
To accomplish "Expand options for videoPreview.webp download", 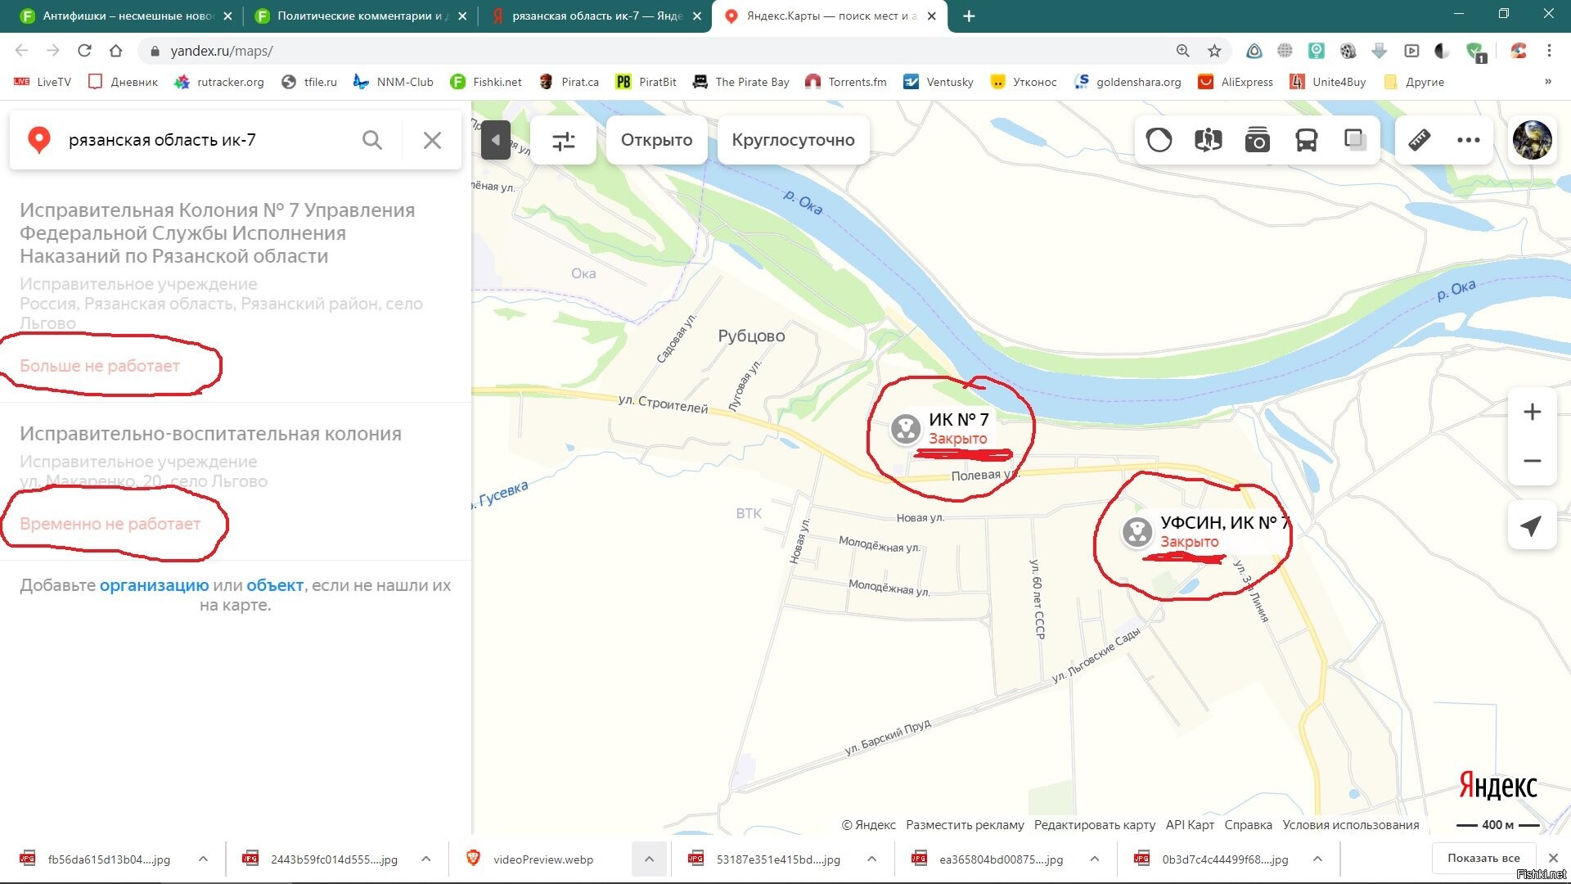I will click(x=649, y=859).
